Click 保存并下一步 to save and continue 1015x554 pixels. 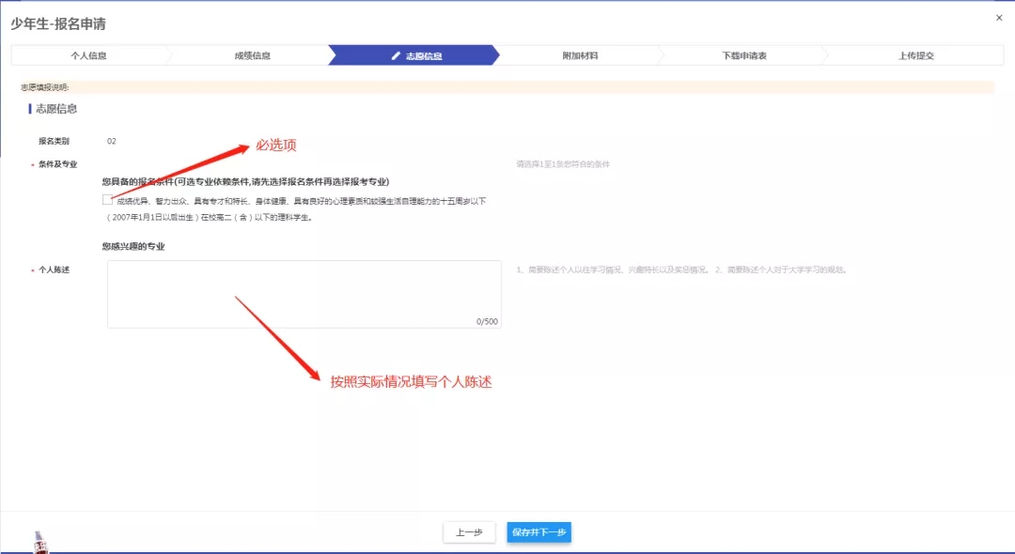point(539,532)
